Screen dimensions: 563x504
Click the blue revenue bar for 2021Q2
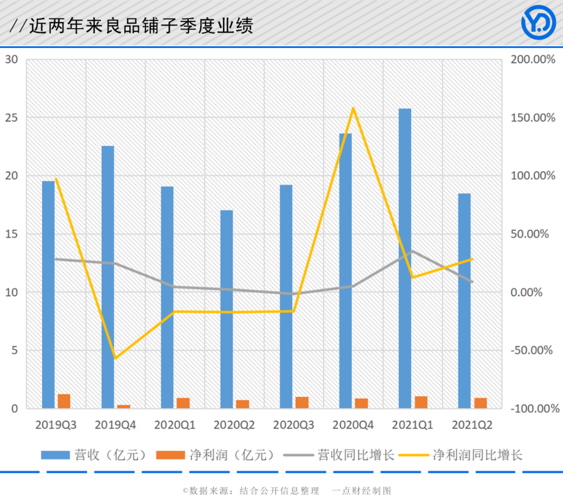[464, 301]
